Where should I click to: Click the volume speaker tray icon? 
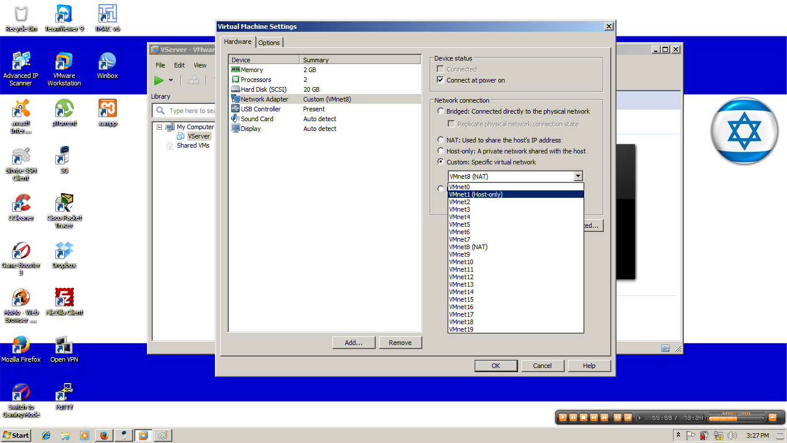point(733,436)
